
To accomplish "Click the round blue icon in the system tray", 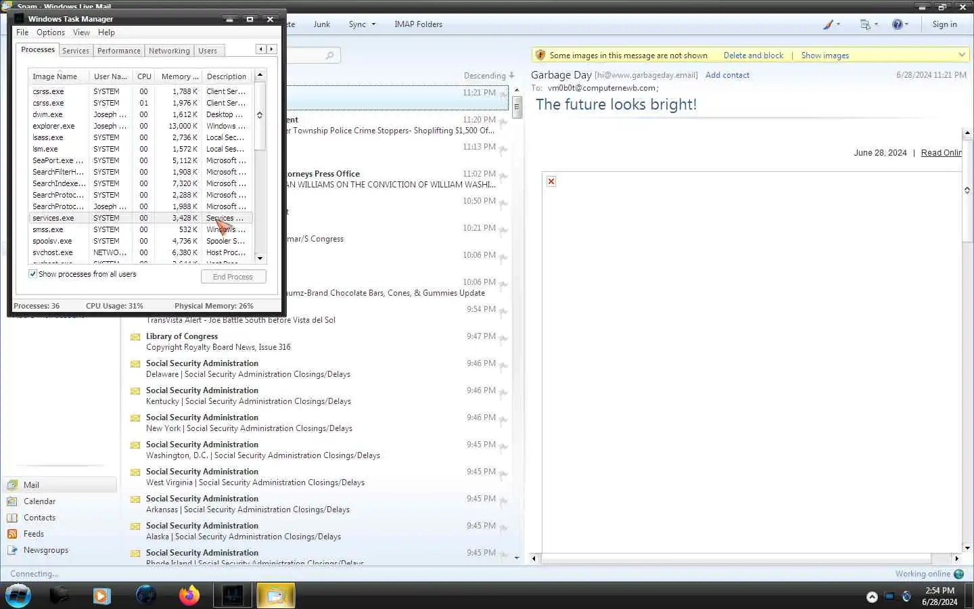I will pyautogui.click(x=906, y=596).
